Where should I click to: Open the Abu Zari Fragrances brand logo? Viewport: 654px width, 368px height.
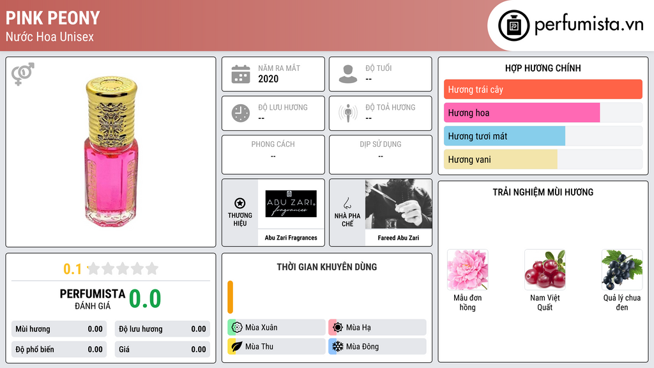(291, 204)
